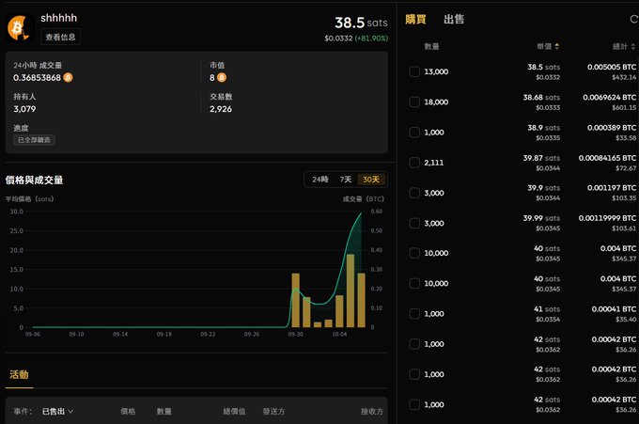
Task: Click the Bitcoin icon beside market cap 8
Action: click(x=222, y=77)
